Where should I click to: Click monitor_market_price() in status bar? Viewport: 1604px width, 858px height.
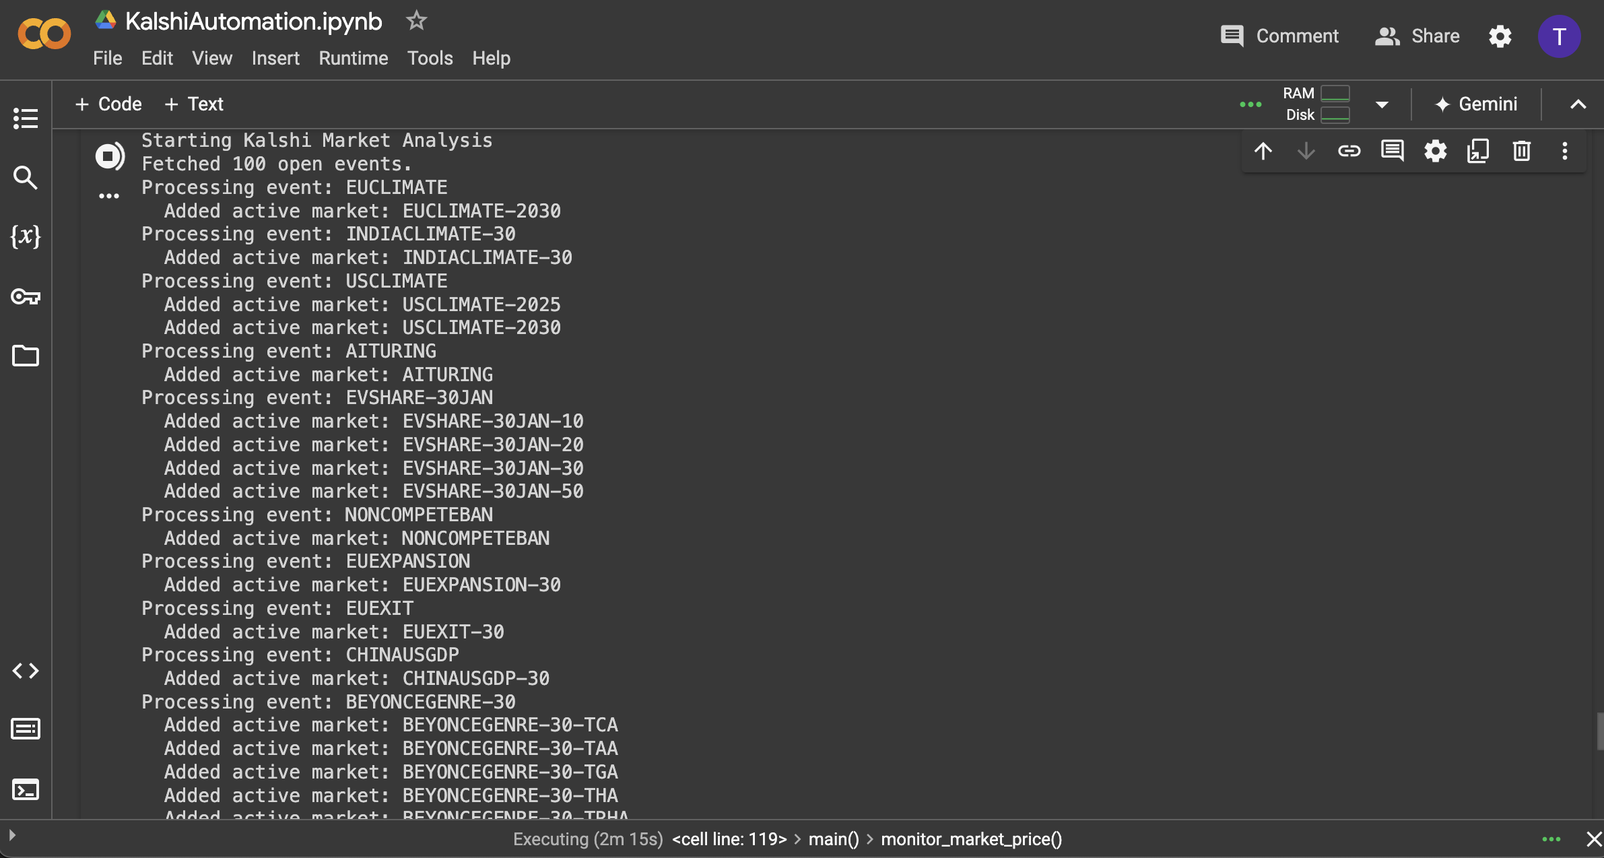click(971, 839)
